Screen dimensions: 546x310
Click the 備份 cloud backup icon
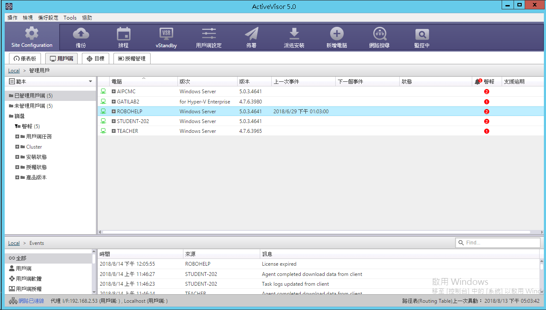tap(81, 34)
